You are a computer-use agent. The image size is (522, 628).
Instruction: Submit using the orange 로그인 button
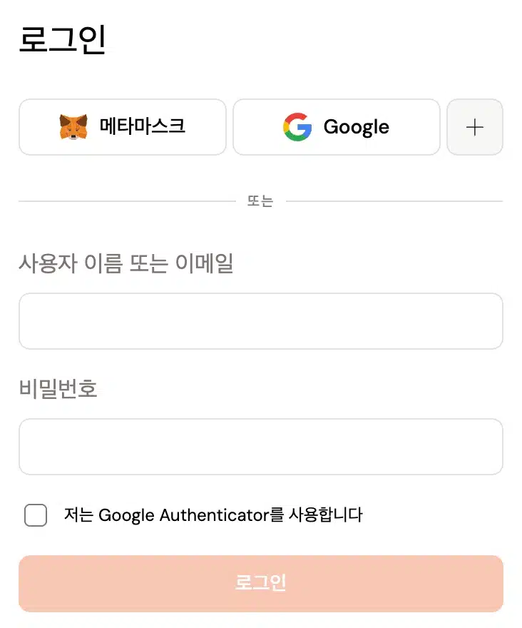click(x=261, y=584)
